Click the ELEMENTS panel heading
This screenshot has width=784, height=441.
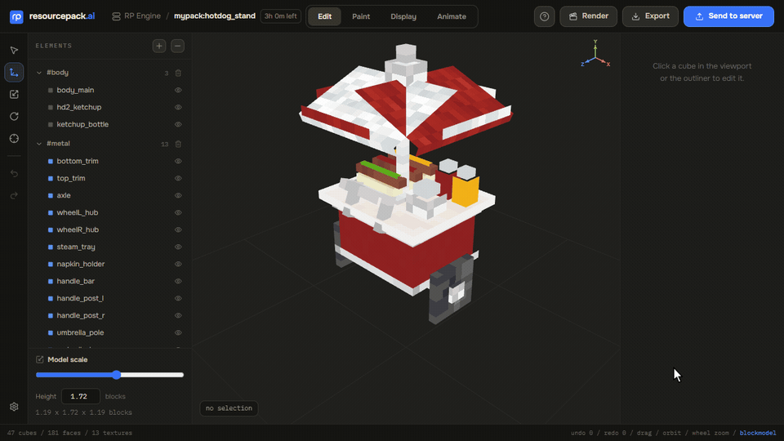tap(54, 46)
